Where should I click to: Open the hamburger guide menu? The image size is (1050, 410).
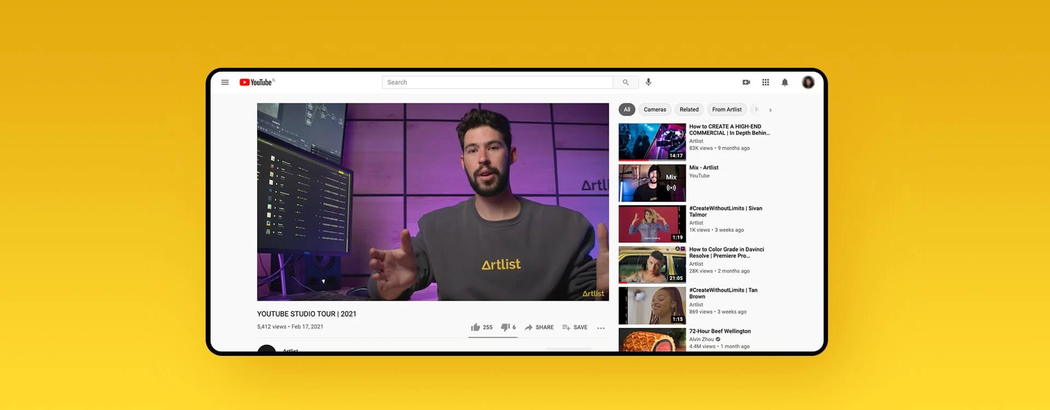click(x=225, y=83)
